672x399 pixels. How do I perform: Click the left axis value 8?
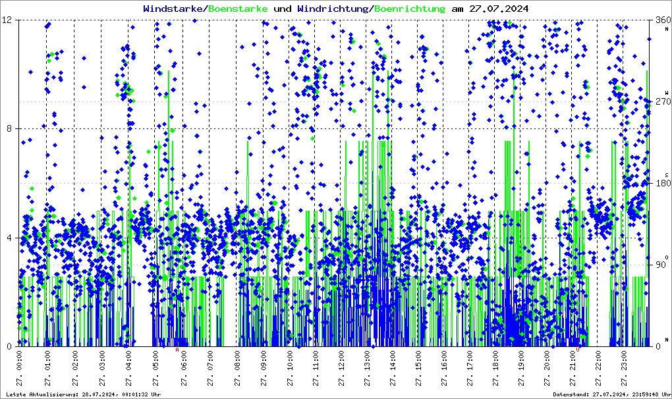click(x=9, y=129)
